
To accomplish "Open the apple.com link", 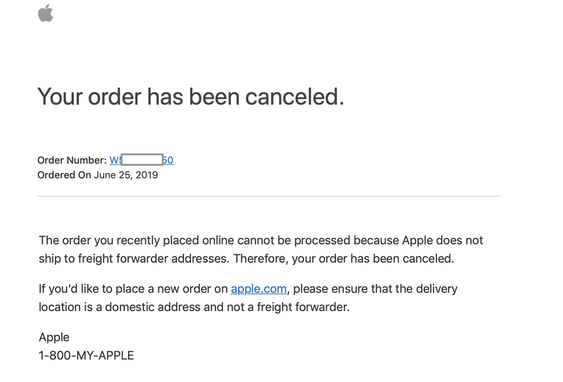I will (x=259, y=289).
